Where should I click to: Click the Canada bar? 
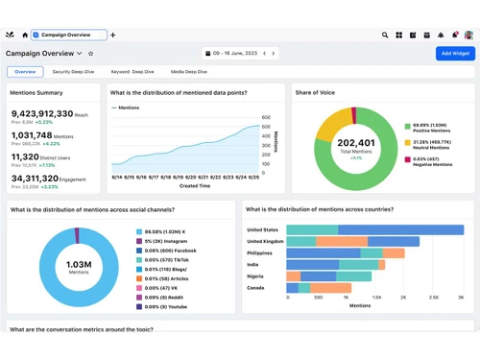pos(319,288)
